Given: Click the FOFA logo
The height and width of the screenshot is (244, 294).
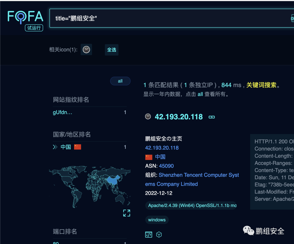Looking at the screenshot, I should point(25,17).
